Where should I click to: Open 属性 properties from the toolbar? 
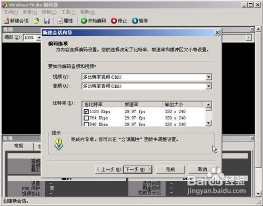click(65, 21)
